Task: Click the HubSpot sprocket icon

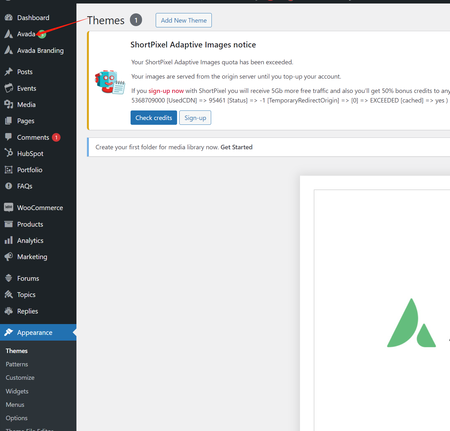Action: click(x=9, y=153)
